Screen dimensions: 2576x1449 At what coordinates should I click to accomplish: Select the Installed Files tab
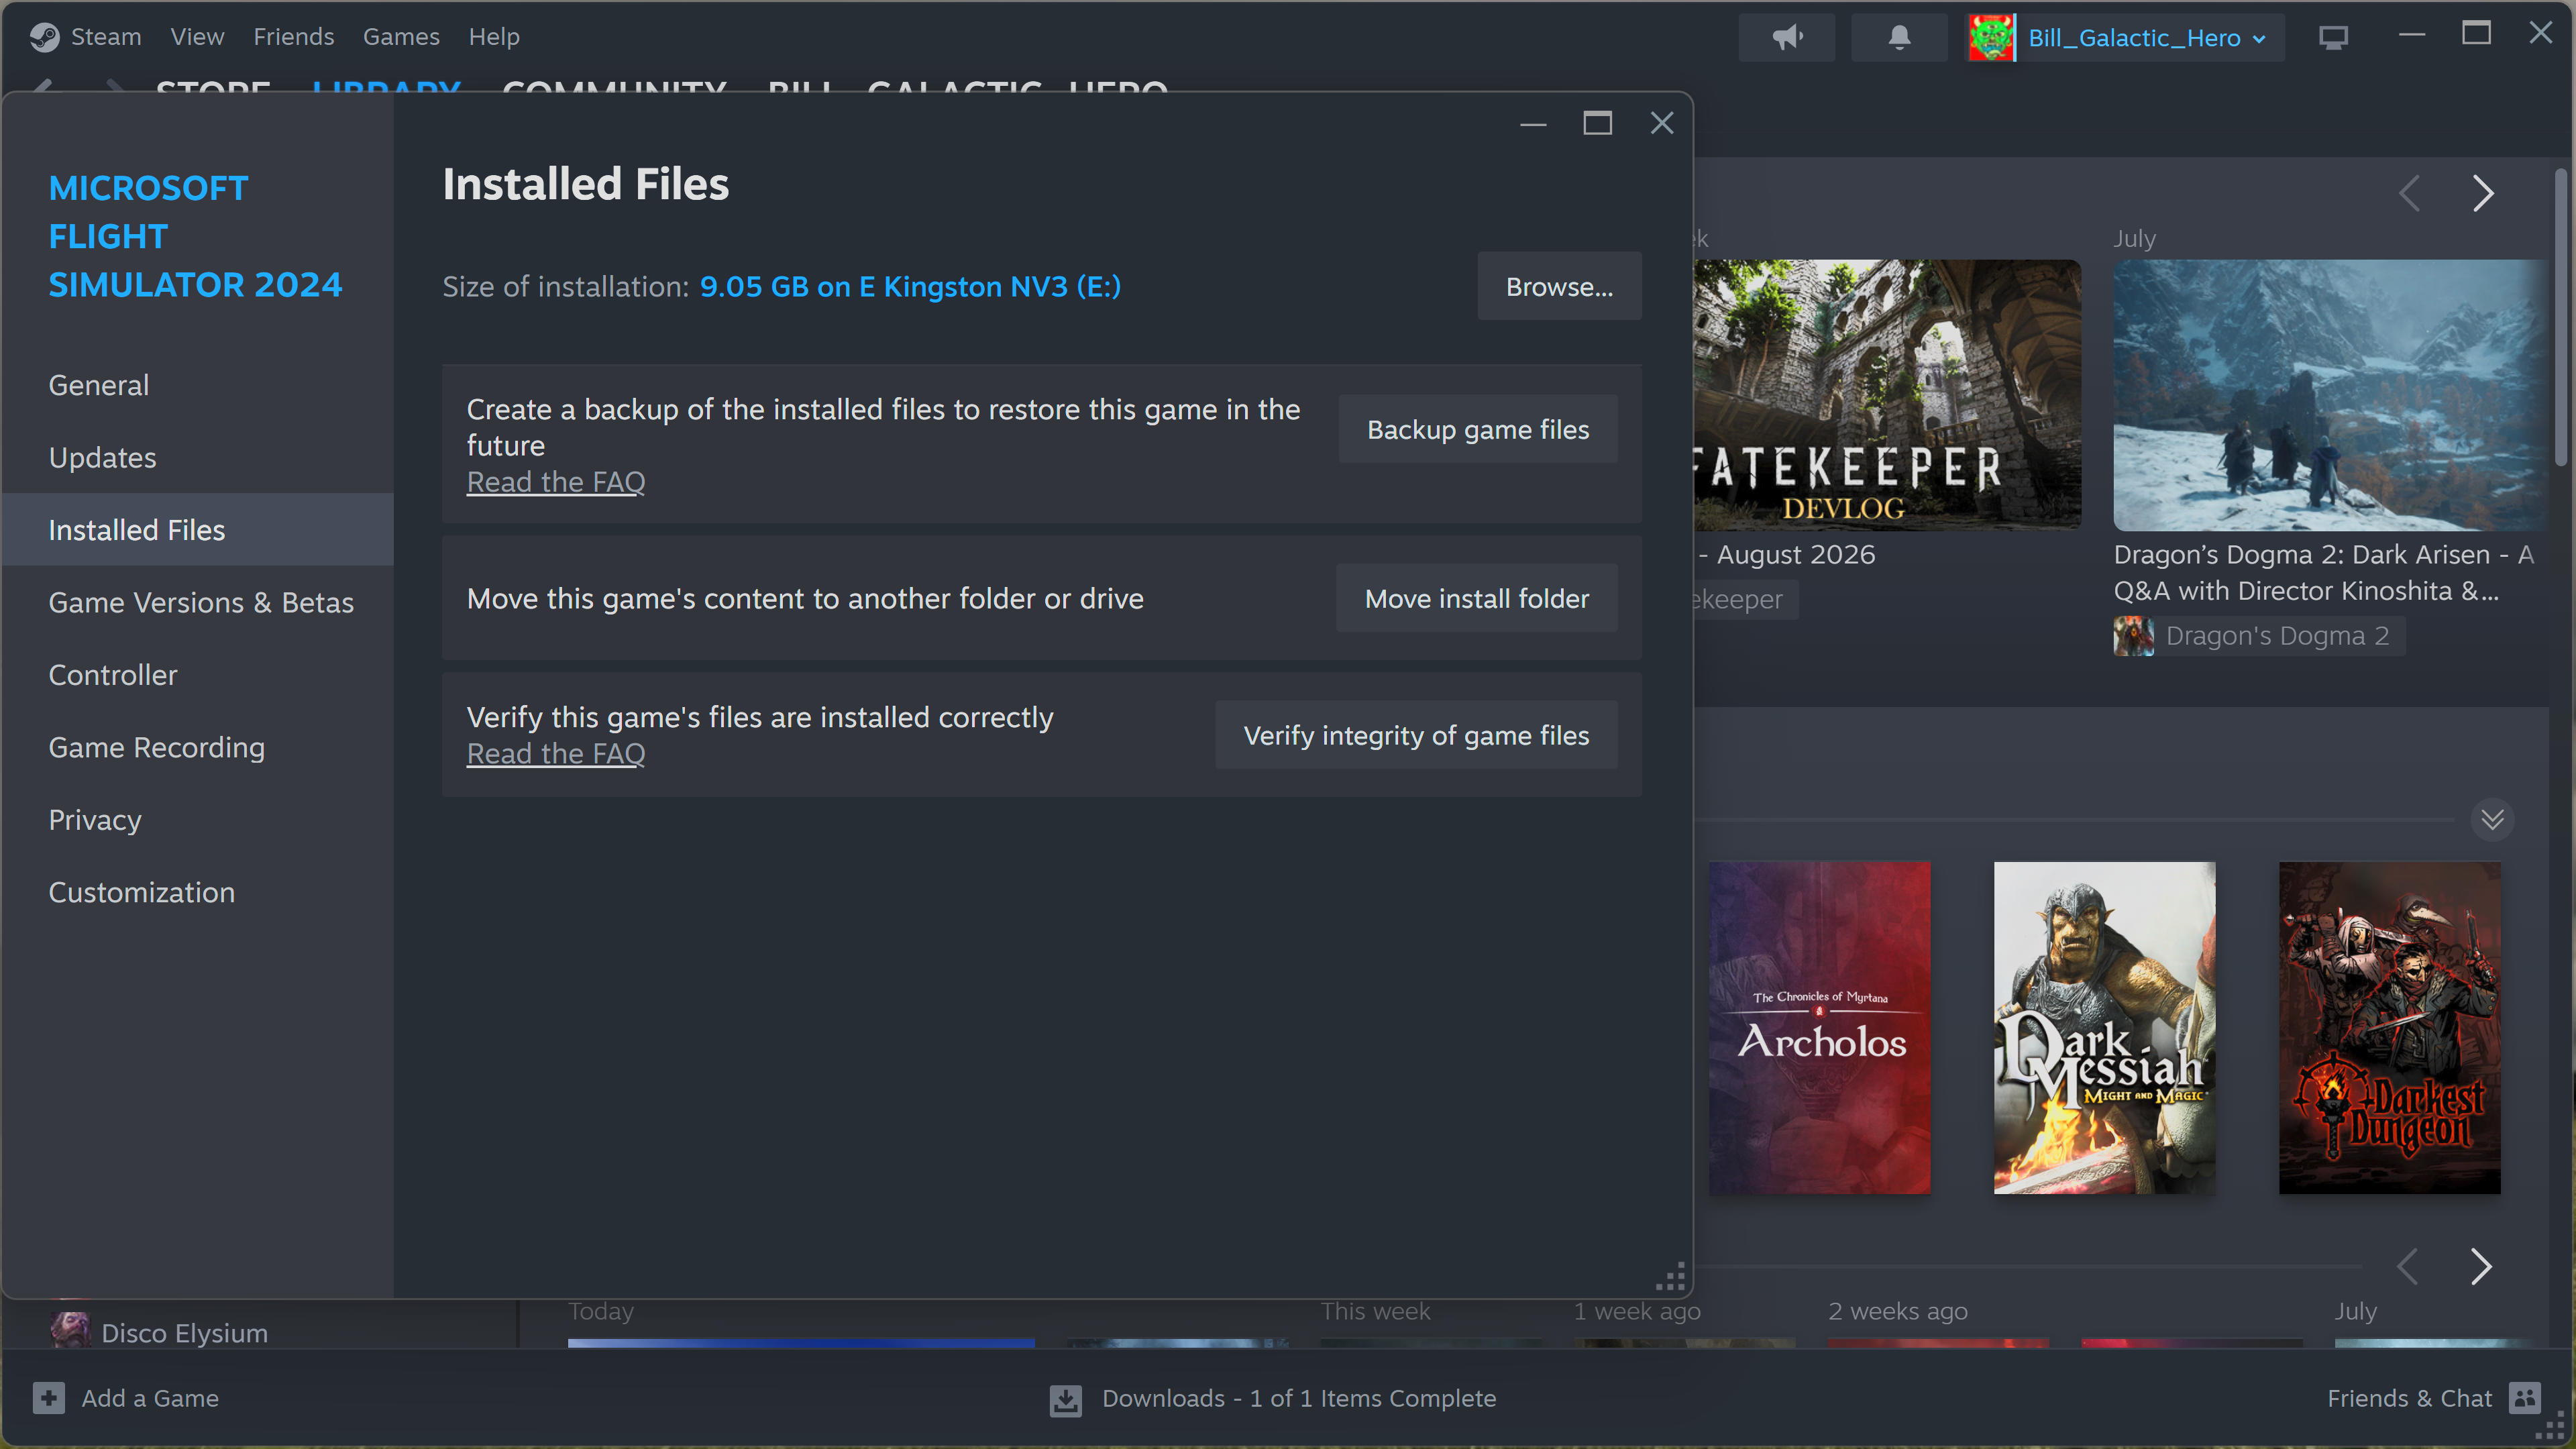click(x=198, y=529)
